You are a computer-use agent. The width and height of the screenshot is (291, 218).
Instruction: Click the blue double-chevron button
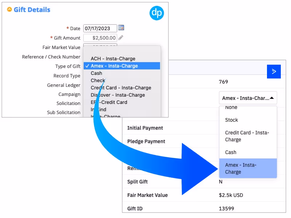274,72
